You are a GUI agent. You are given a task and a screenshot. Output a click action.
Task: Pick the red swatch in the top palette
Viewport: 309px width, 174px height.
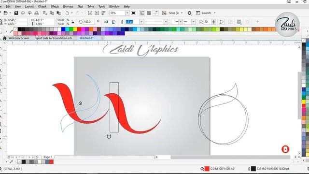pos(79,29)
